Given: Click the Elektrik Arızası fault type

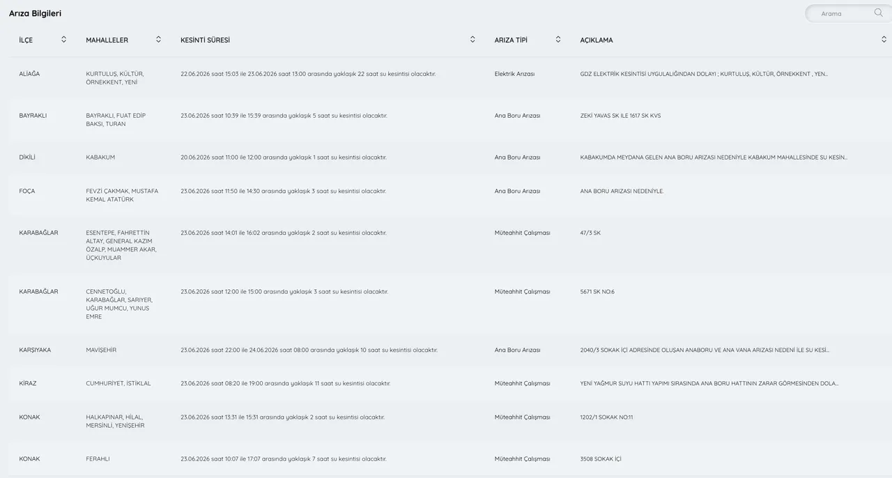Looking at the screenshot, I should click(x=514, y=74).
